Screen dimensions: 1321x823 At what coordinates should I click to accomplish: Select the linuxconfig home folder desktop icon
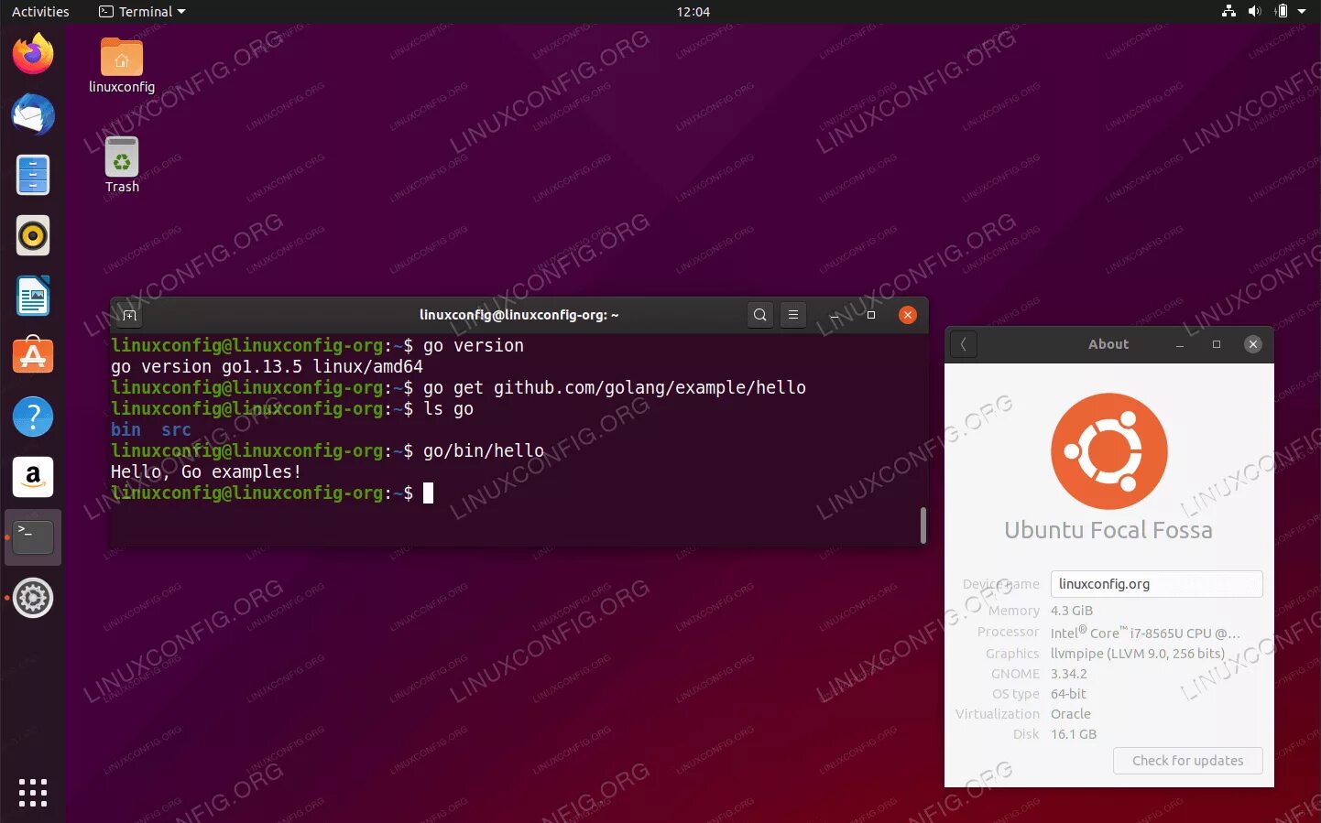(122, 66)
